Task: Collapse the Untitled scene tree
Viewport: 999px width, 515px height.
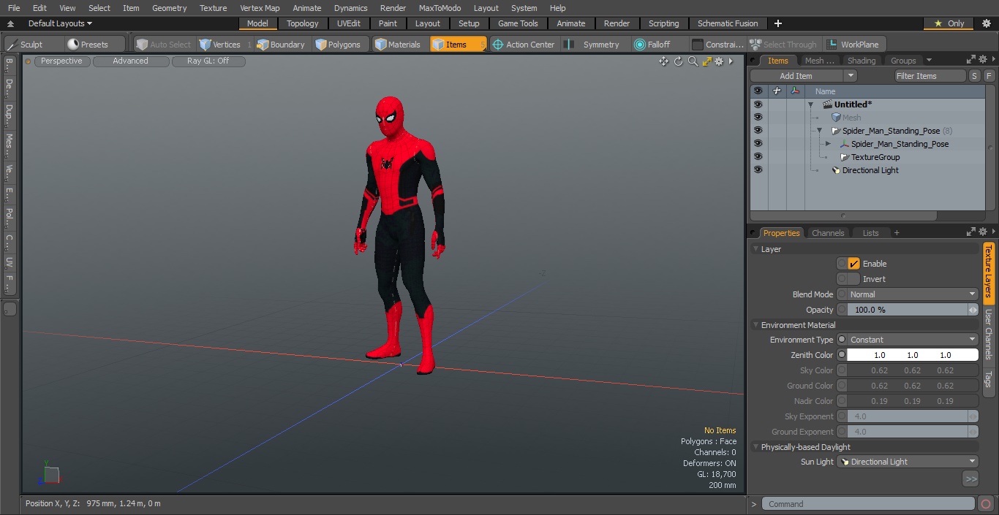Action: (x=810, y=104)
